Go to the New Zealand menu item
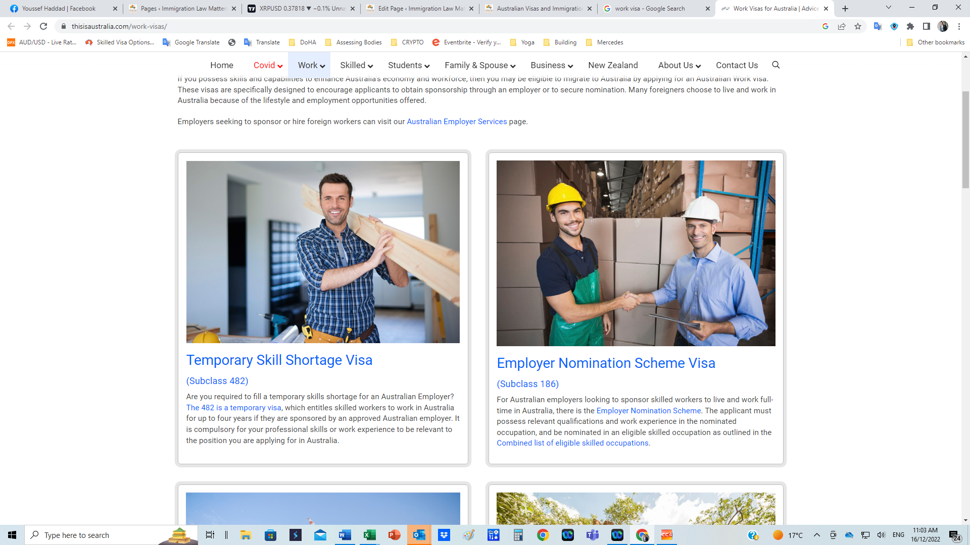Image resolution: width=970 pixels, height=545 pixels. tap(613, 65)
